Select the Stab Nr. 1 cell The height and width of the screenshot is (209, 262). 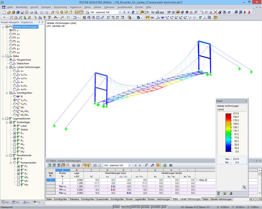click(51, 180)
